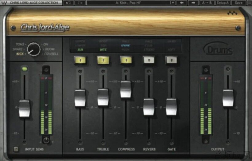Click the SUB label in the mode display
252x161 pixels.
pyautogui.click(x=80, y=50)
